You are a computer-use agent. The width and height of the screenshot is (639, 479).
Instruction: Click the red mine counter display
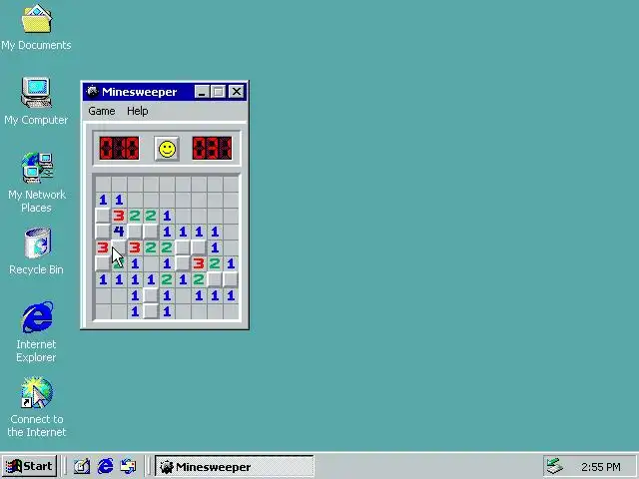coord(119,149)
